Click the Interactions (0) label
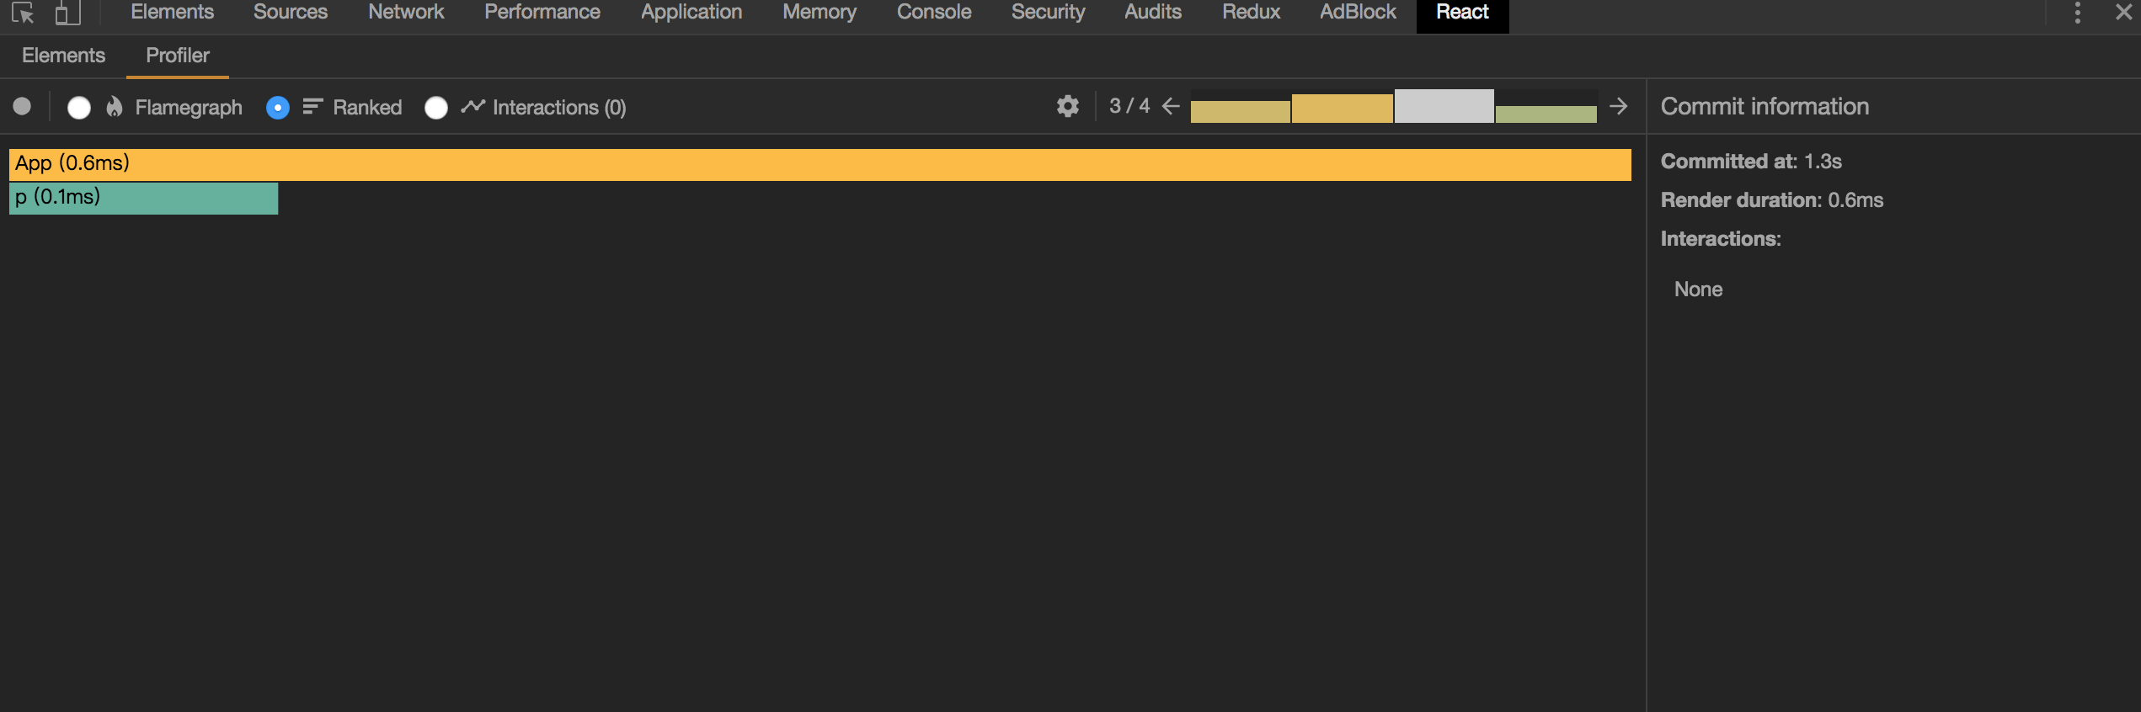This screenshot has height=712, width=2141. (x=559, y=108)
